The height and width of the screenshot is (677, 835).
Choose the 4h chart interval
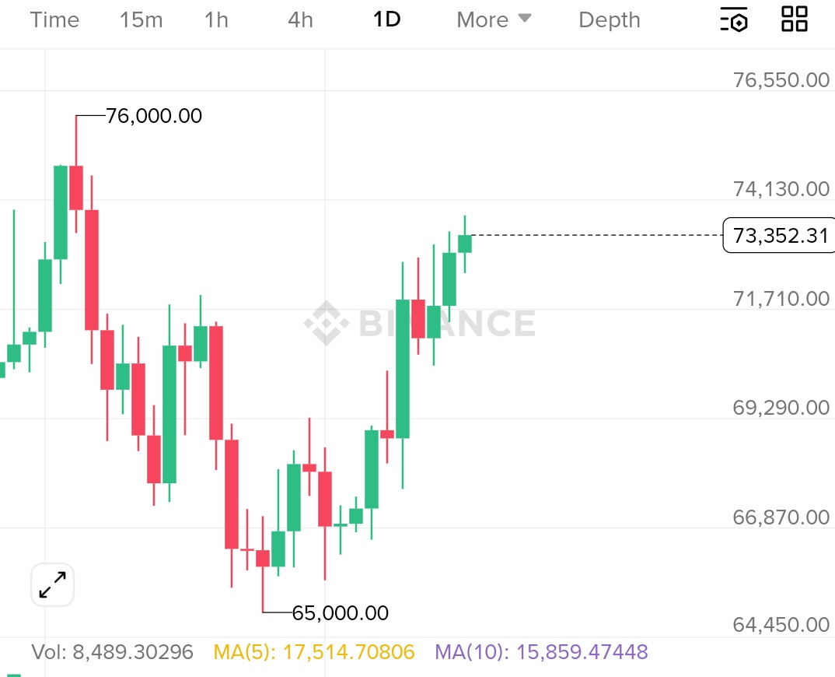(300, 19)
